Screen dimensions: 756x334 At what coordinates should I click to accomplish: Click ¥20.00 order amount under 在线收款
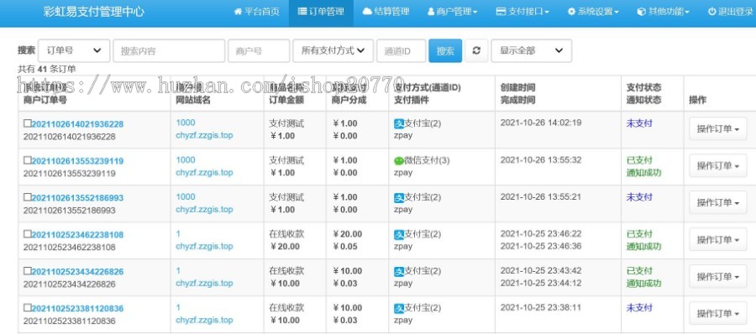pos(285,246)
